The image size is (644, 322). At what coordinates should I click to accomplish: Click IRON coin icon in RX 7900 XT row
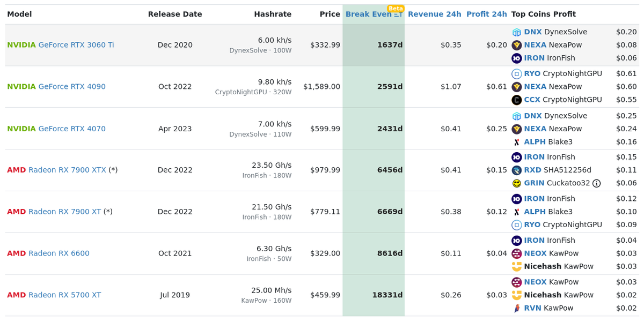click(x=517, y=199)
